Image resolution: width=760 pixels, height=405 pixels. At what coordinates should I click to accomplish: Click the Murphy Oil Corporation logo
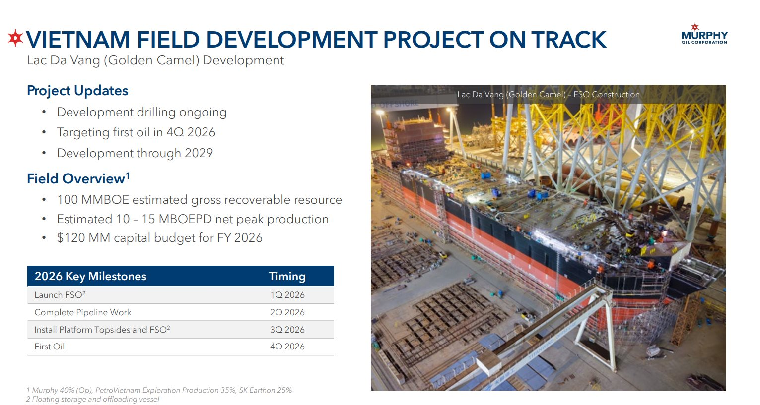[x=704, y=34]
